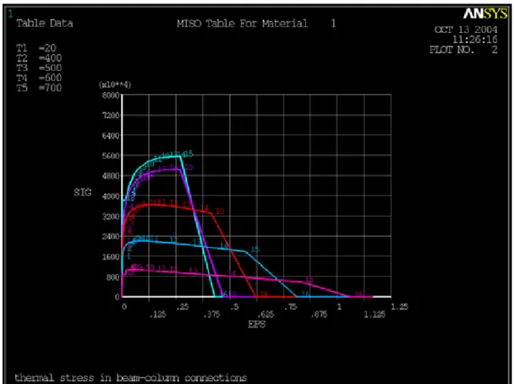The width and height of the screenshot is (515, 384).
Task: Select the 'Table Data' heading
Action: pyautogui.click(x=45, y=24)
